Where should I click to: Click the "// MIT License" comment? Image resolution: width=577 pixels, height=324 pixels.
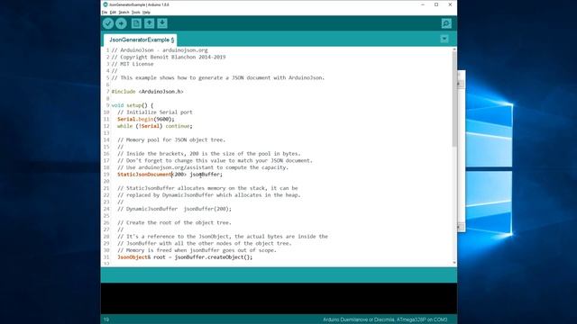(133, 64)
